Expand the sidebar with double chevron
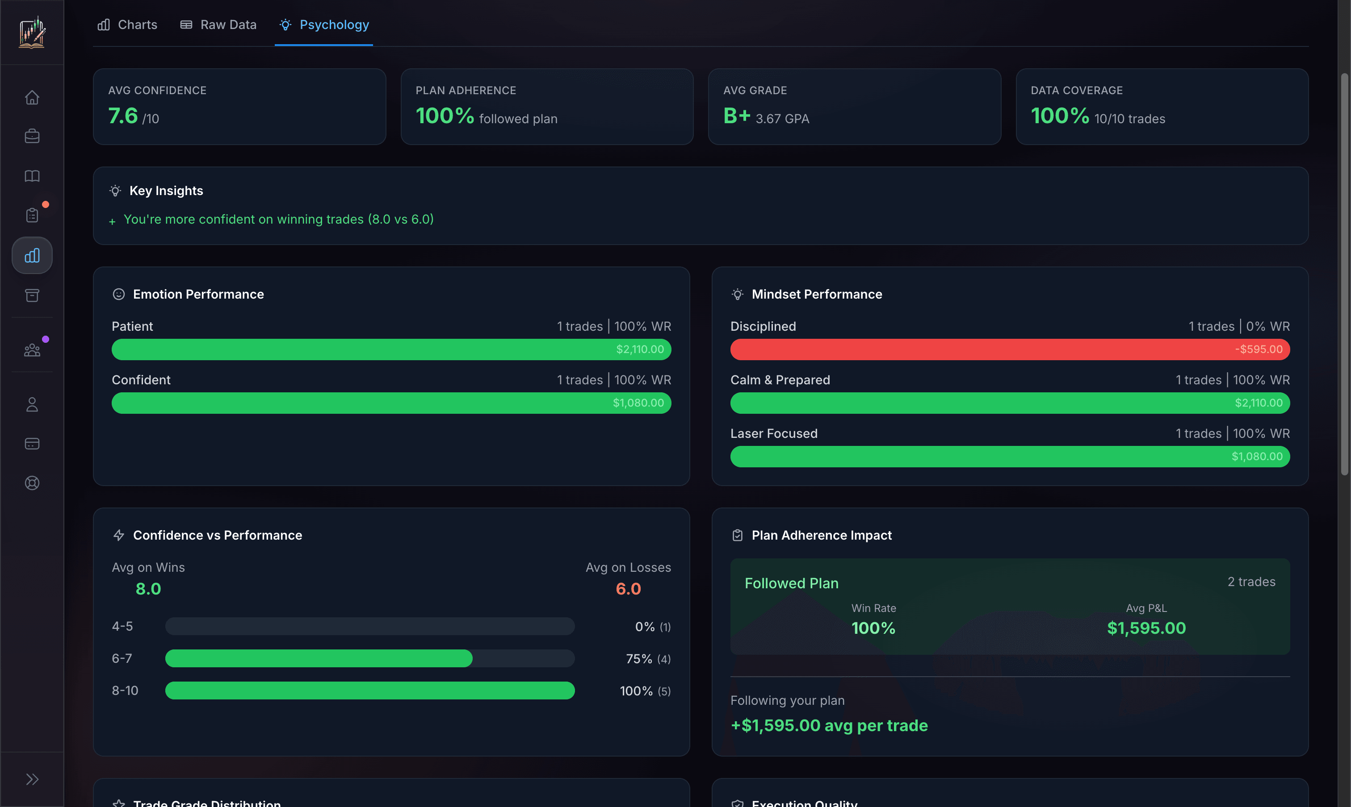1351x807 pixels. [32, 779]
